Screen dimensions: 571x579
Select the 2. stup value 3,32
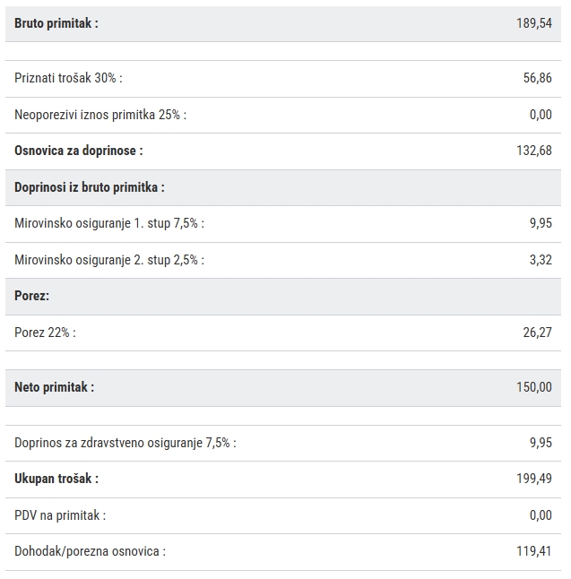click(x=541, y=260)
